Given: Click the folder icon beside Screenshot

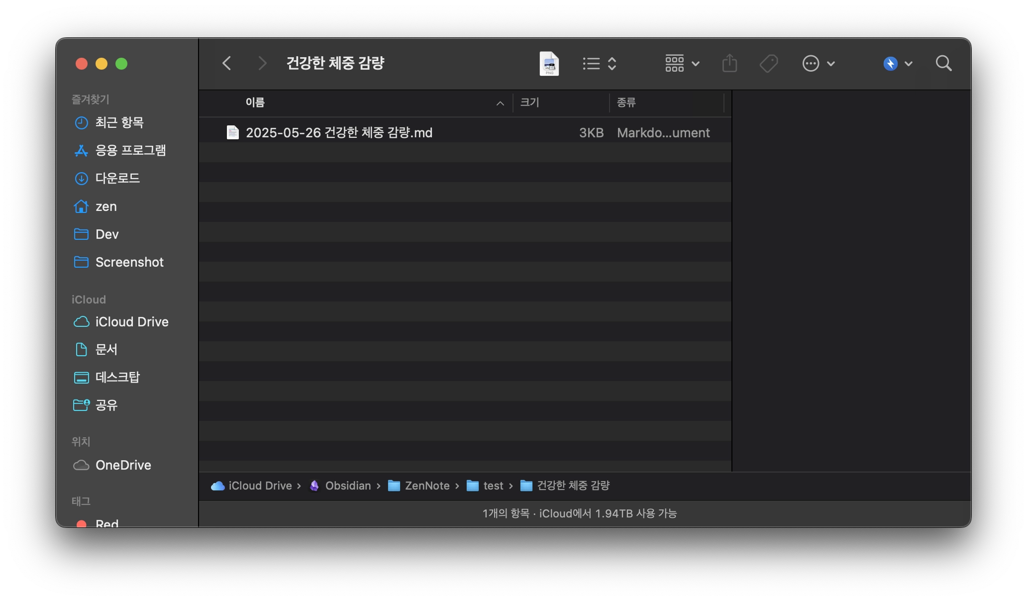Looking at the screenshot, I should [81, 262].
